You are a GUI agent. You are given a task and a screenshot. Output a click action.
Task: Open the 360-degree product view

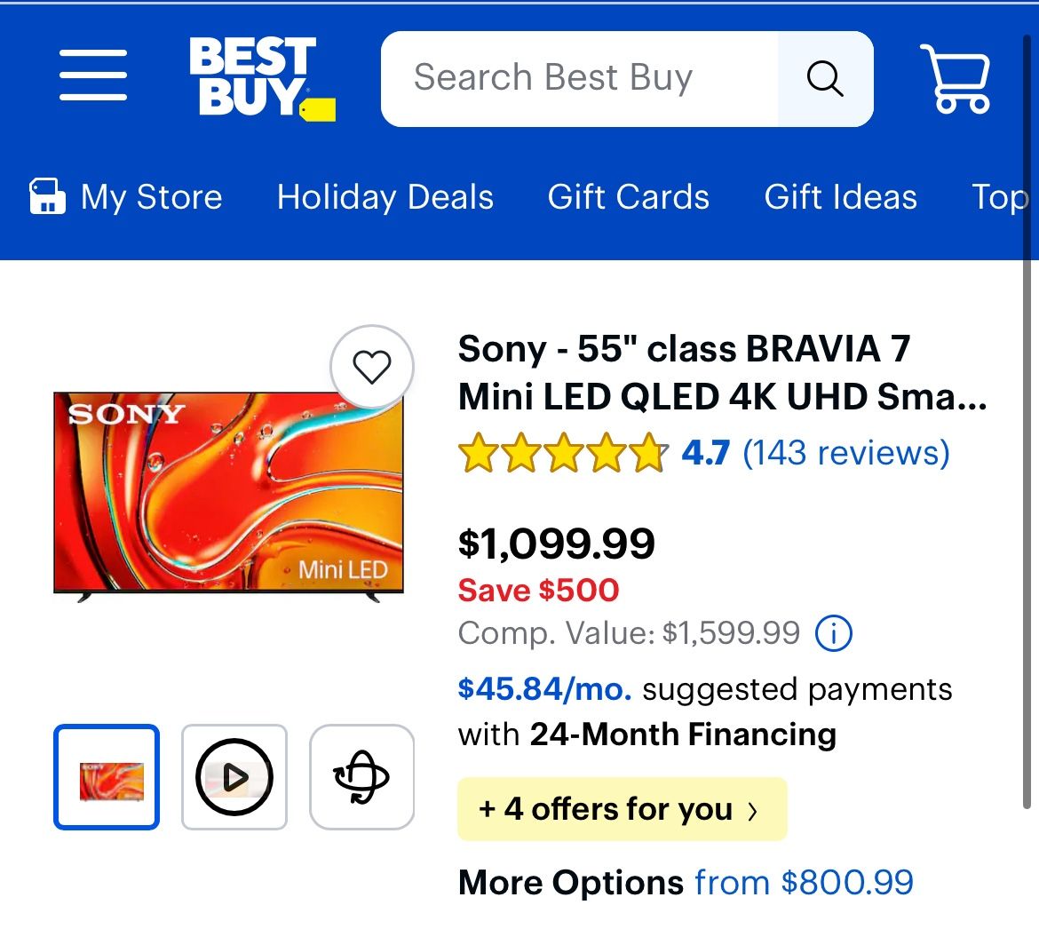(x=361, y=776)
